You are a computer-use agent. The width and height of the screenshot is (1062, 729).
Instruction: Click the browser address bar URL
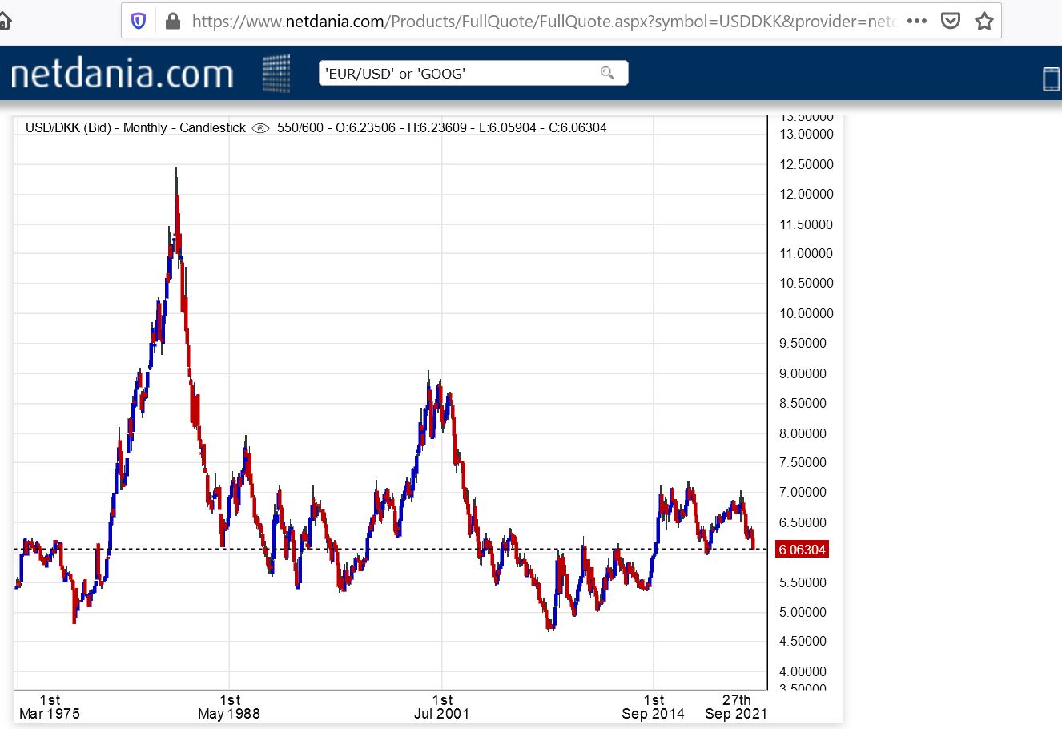(544, 22)
